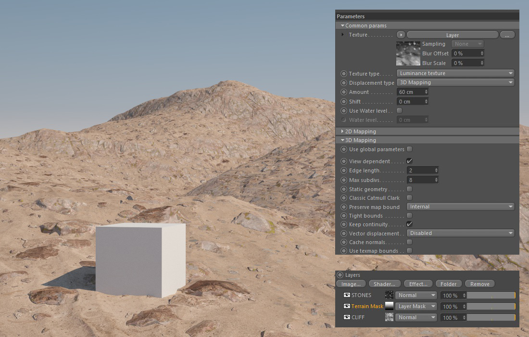Toggle visibility of Terrain Mask layer
Image resolution: width=529 pixels, height=337 pixels.
[347, 306]
